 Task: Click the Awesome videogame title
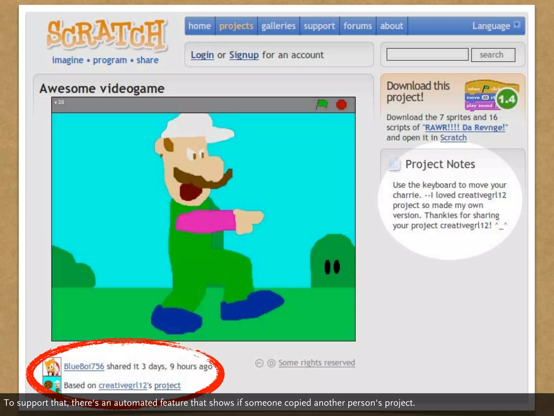[x=102, y=89]
